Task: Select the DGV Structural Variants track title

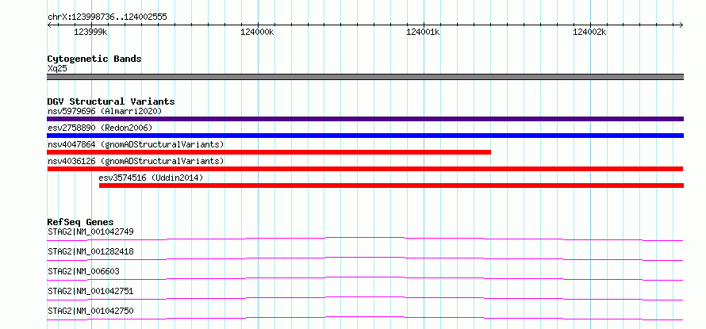Action: click(x=111, y=101)
